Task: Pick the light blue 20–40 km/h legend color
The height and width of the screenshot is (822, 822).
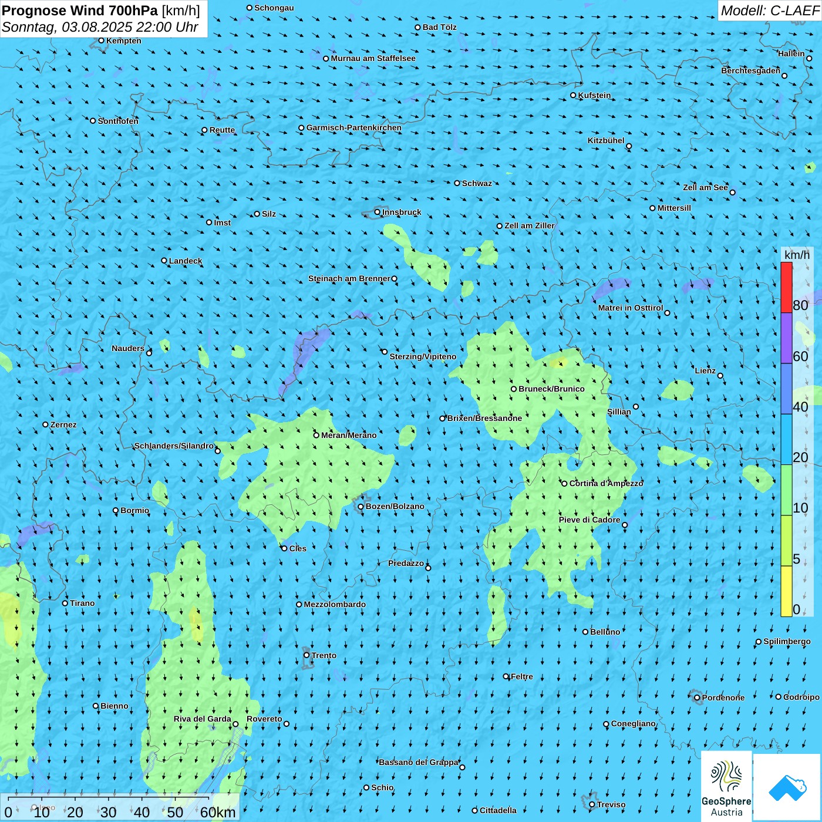Action: (786, 440)
